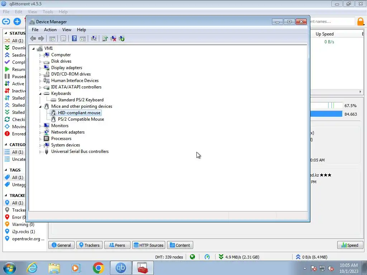The height and width of the screenshot is (275, 367).
Task: Select the Human Interface Devices category
Action: 75,81
